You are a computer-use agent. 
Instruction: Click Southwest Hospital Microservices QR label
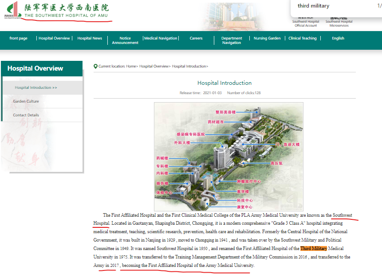tap(339, 24)
